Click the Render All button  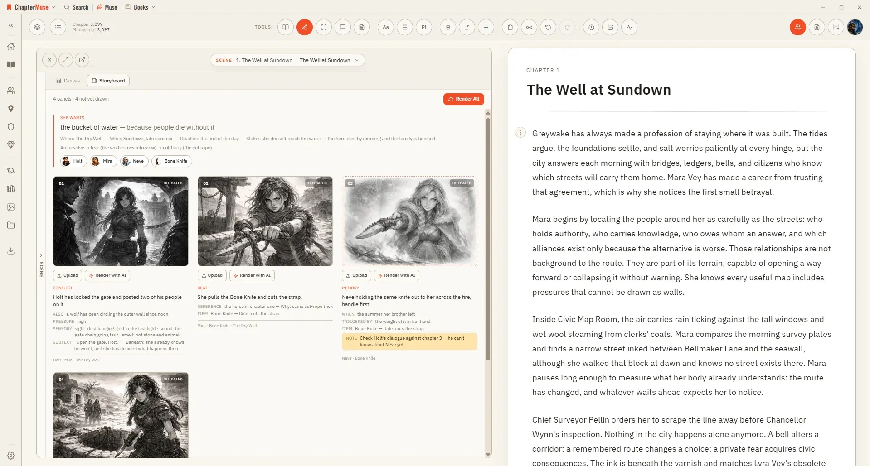464,99
